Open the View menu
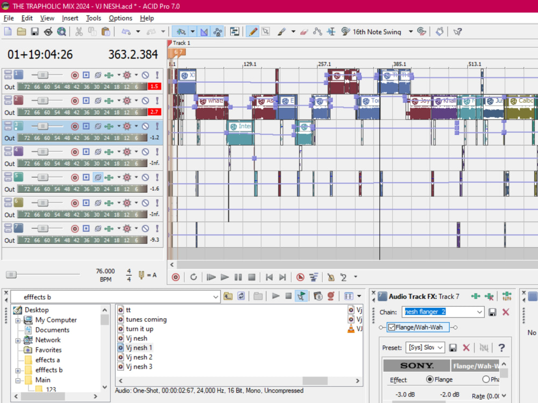 click(x=47, y=18)
